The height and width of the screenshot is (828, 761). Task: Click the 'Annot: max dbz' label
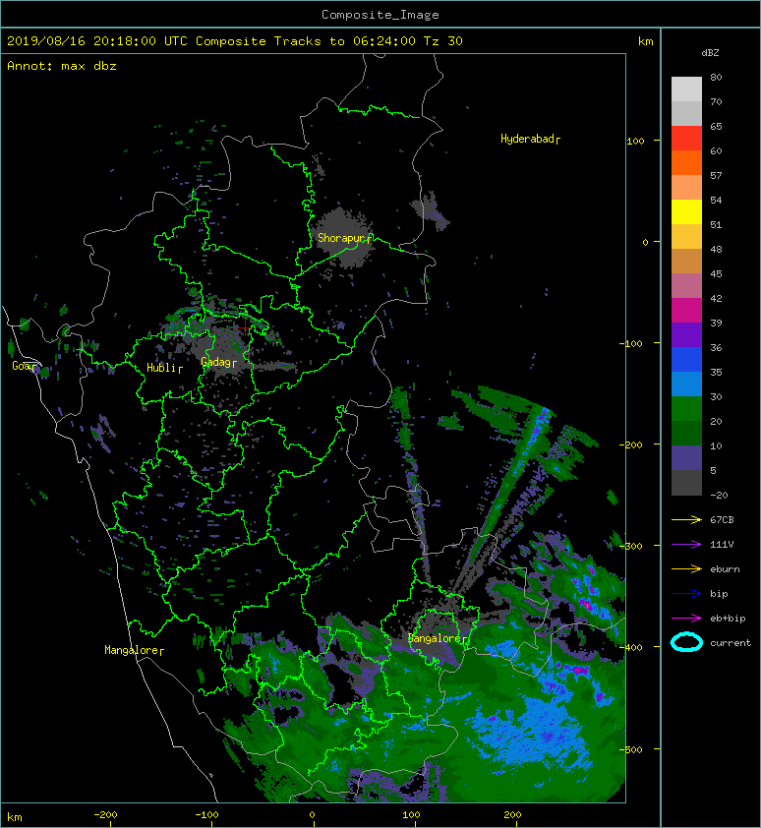(x=62, y=66)
